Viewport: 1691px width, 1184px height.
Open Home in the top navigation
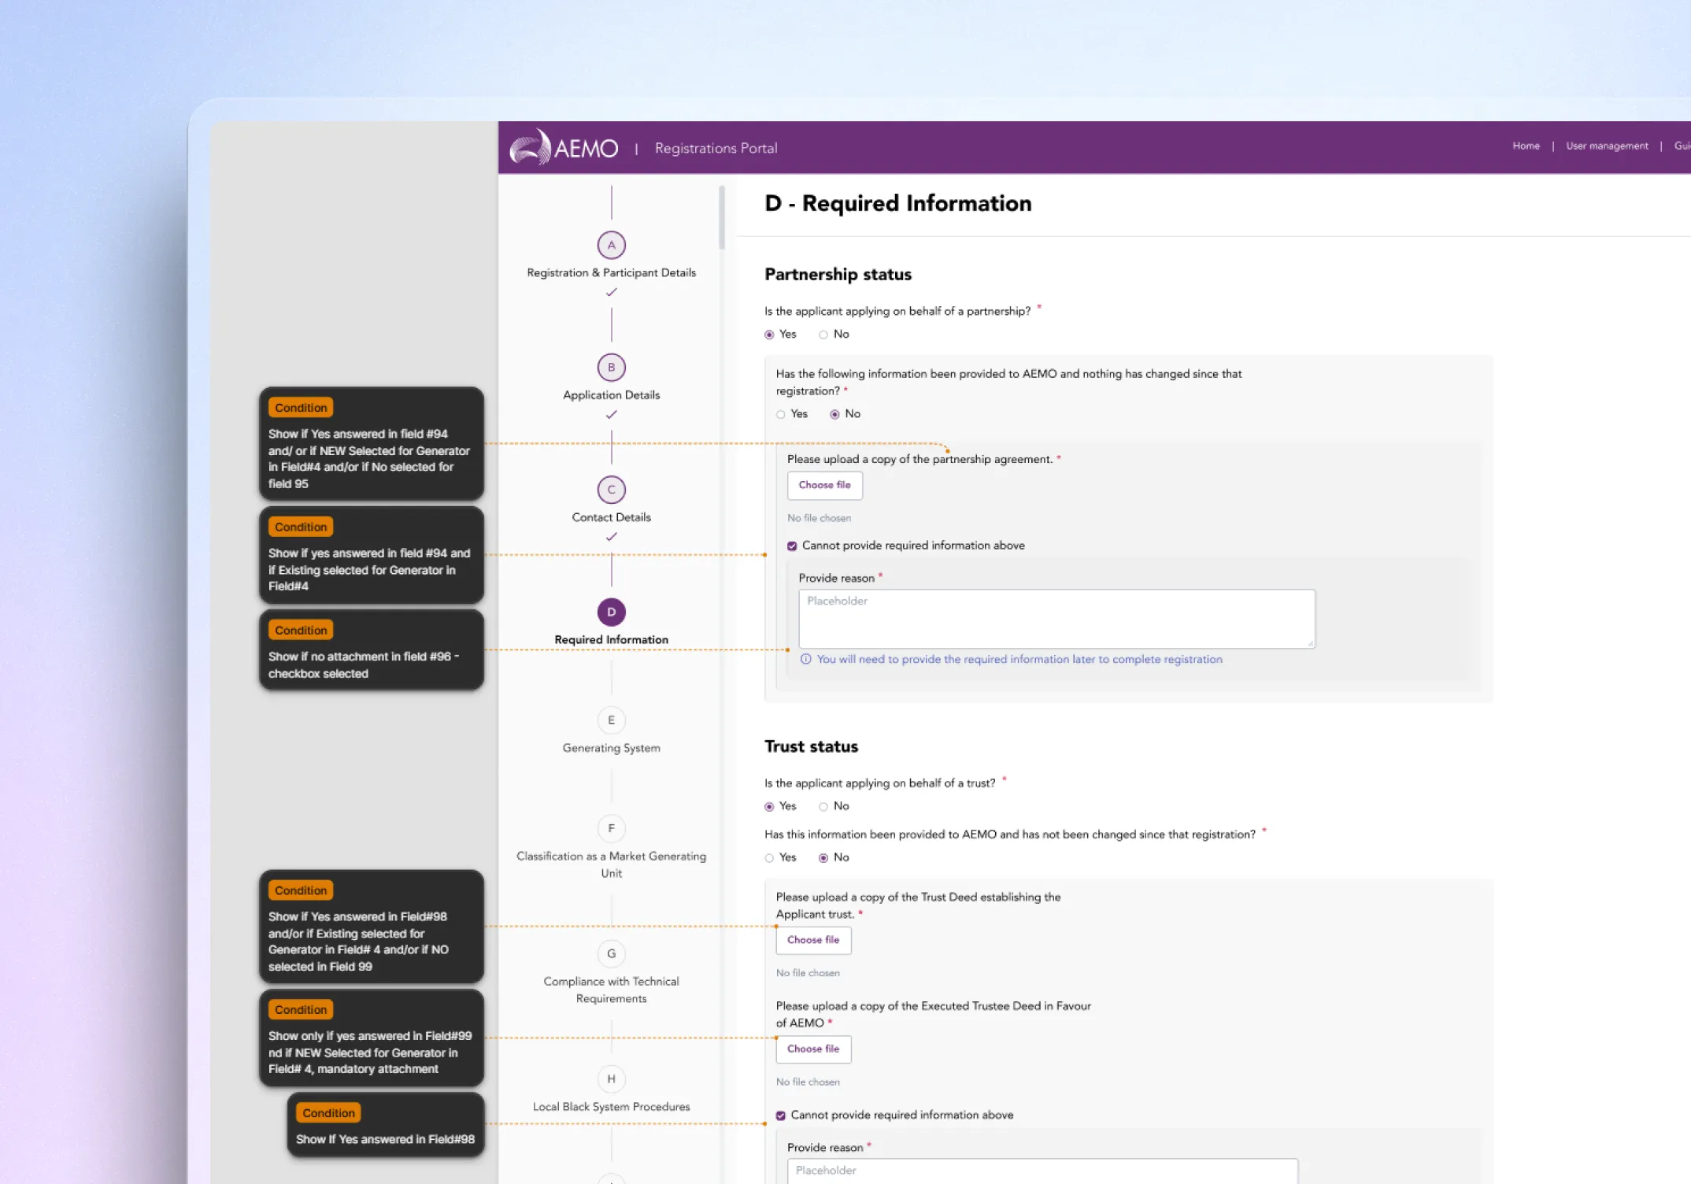[x=1526, y=146]
